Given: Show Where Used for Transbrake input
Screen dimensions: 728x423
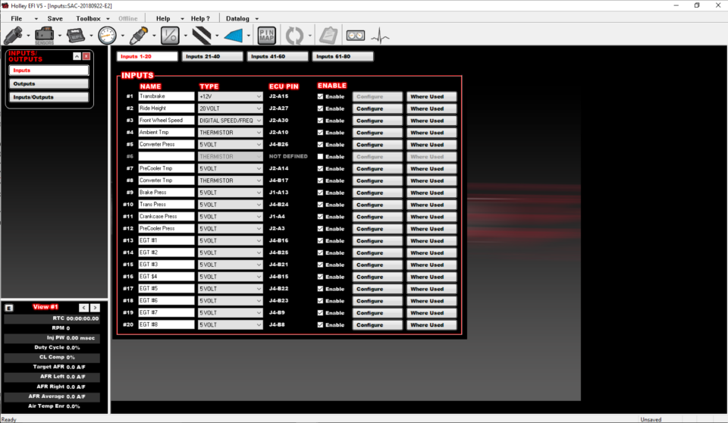Looking at the screenshot, I should click(x=431, y=96).
